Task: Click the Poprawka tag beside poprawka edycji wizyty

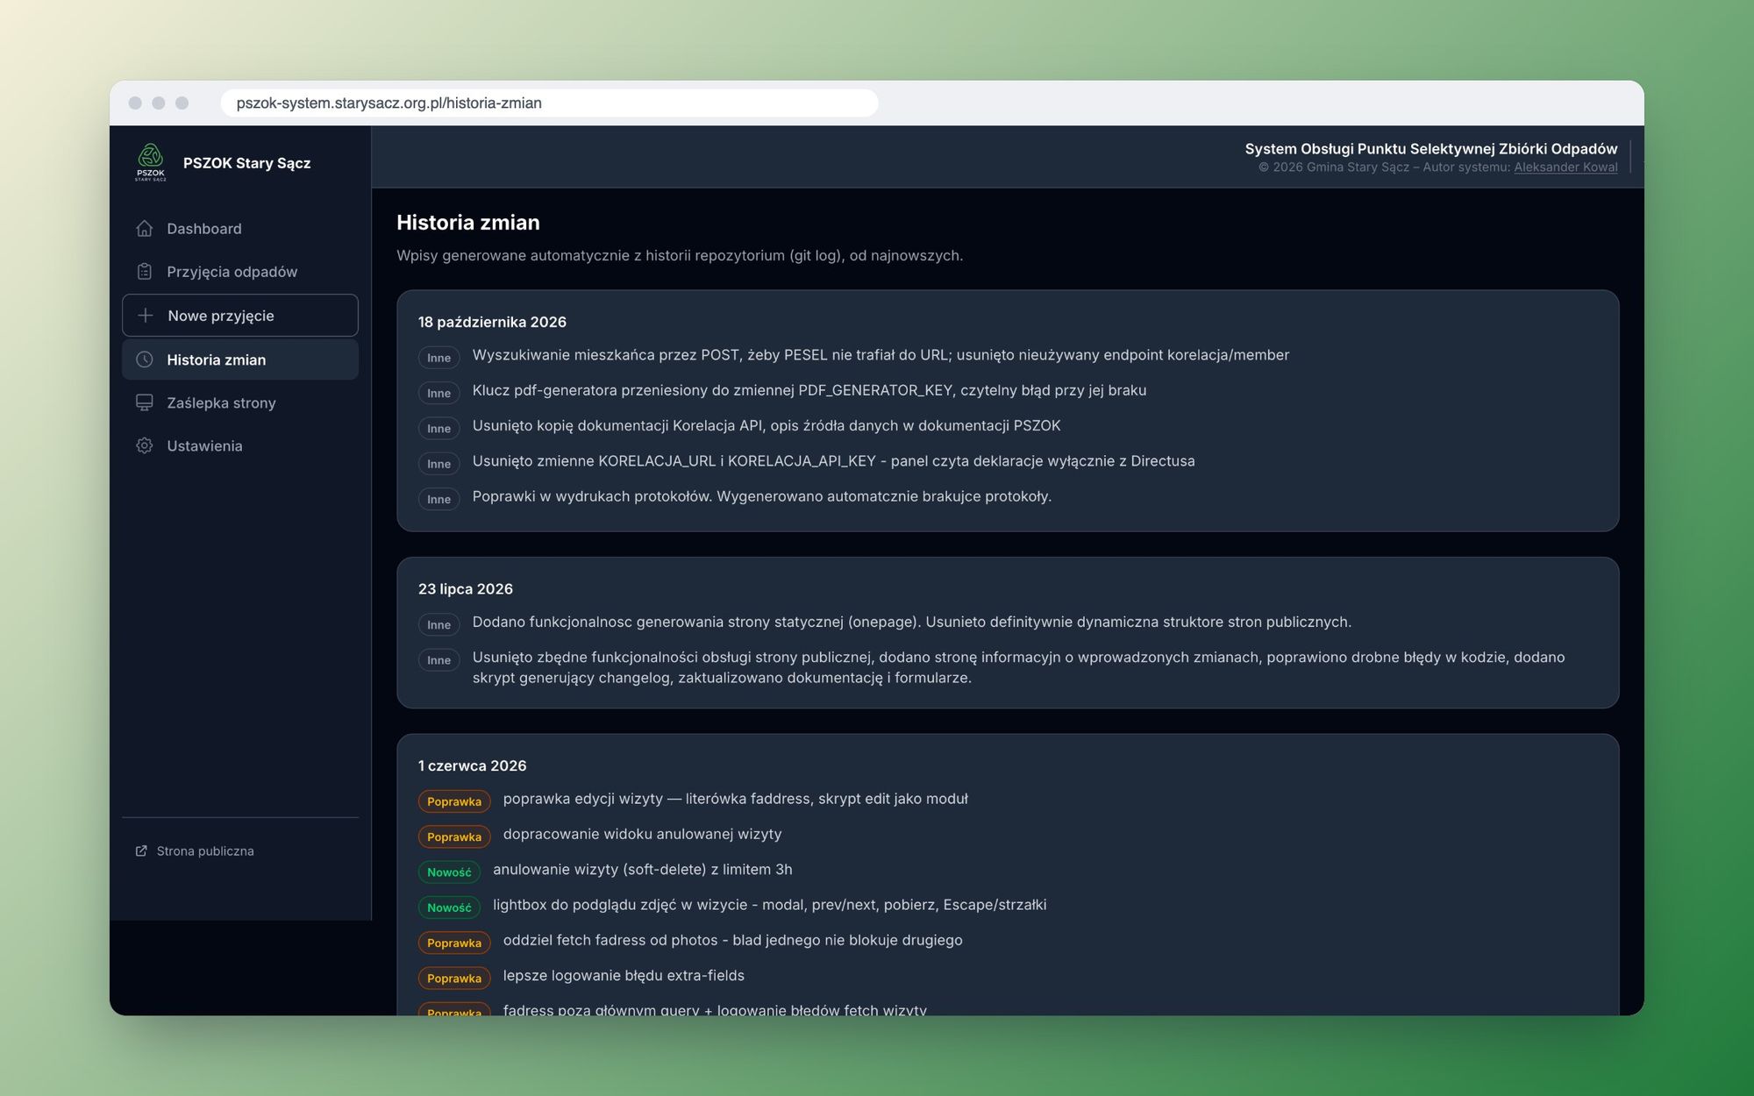Action: click(454, 801)
